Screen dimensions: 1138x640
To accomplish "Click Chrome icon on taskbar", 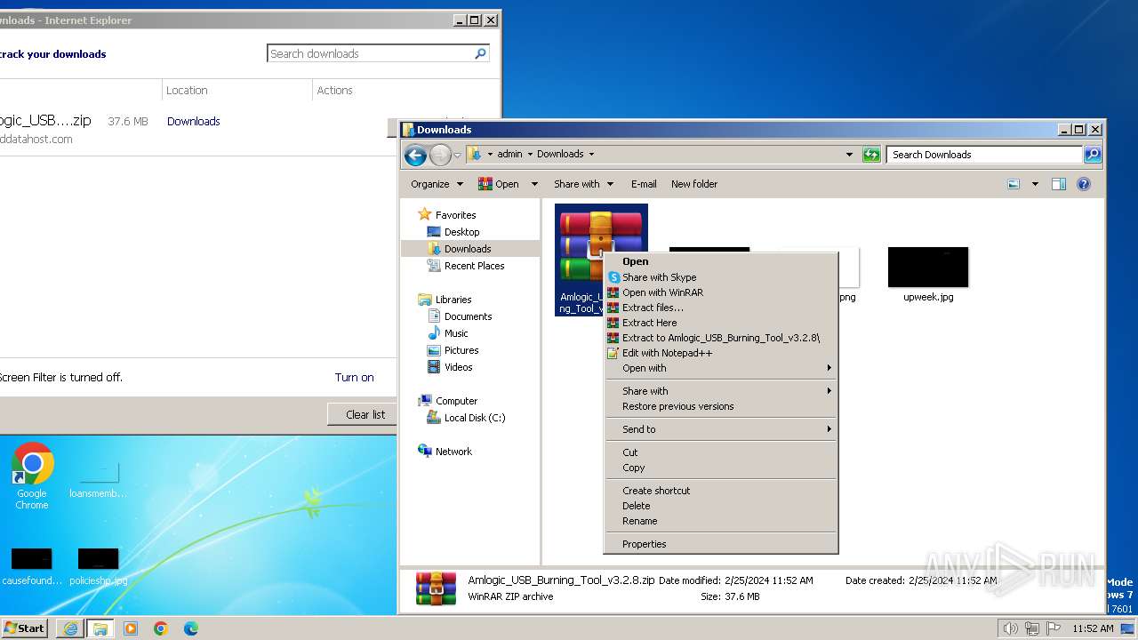I will [x=161, y=628].
